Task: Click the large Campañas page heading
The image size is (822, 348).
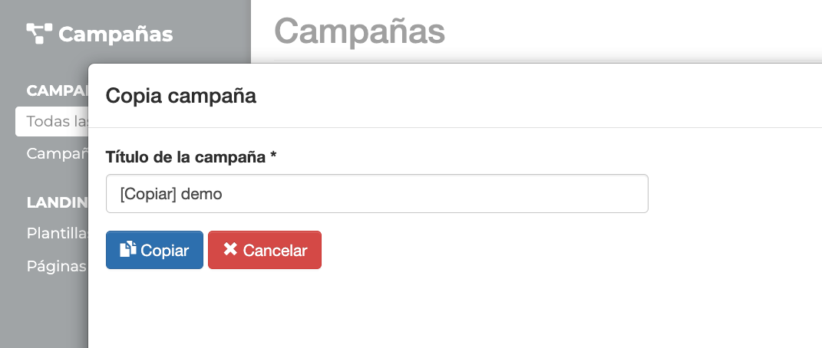Action: pos(360,31)
